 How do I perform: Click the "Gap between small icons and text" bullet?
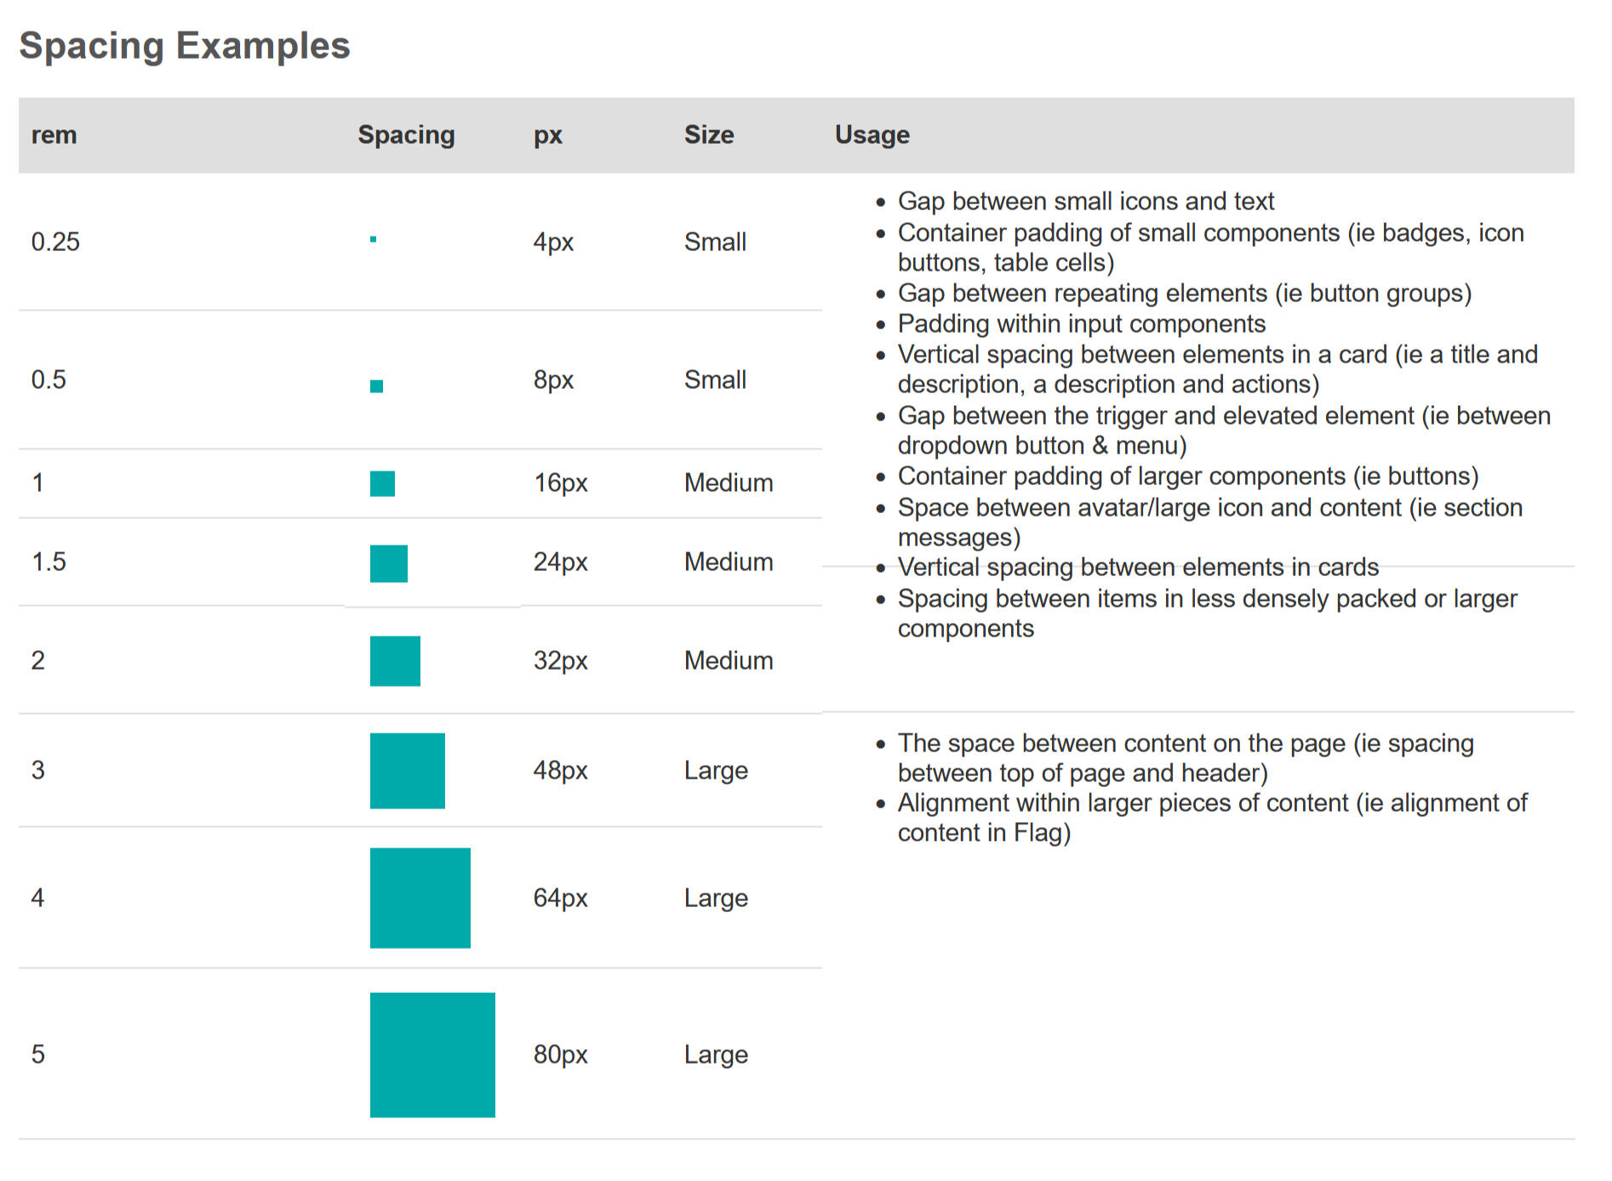click(1085, 201)
